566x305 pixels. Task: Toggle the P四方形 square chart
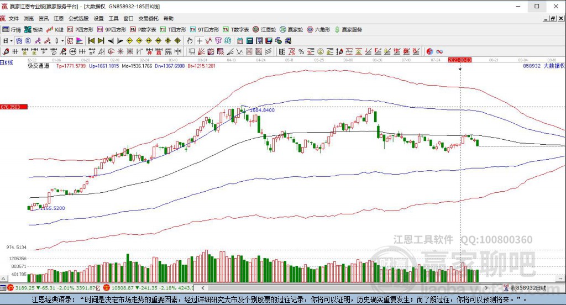pyautogui.click(x=81, y=29)
